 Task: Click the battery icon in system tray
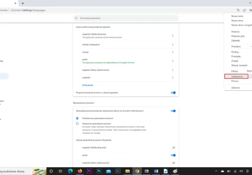[x=229, y=171]
